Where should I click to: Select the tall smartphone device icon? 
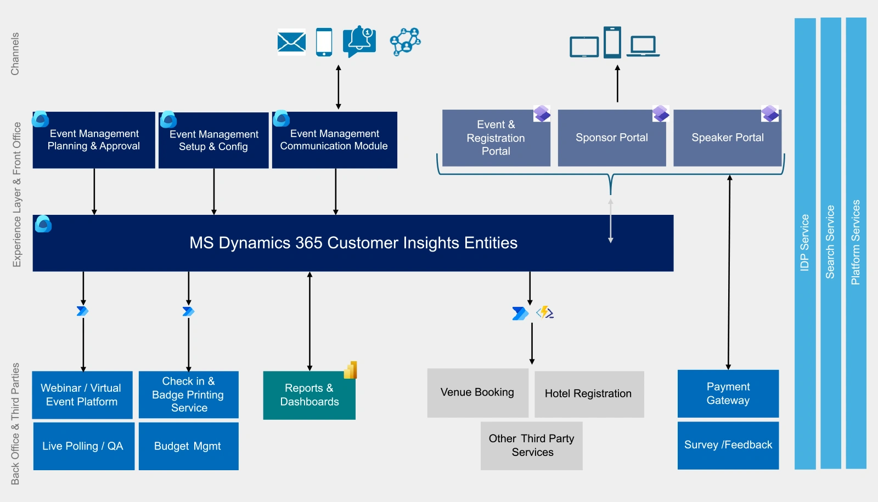[x=612, y=42]
